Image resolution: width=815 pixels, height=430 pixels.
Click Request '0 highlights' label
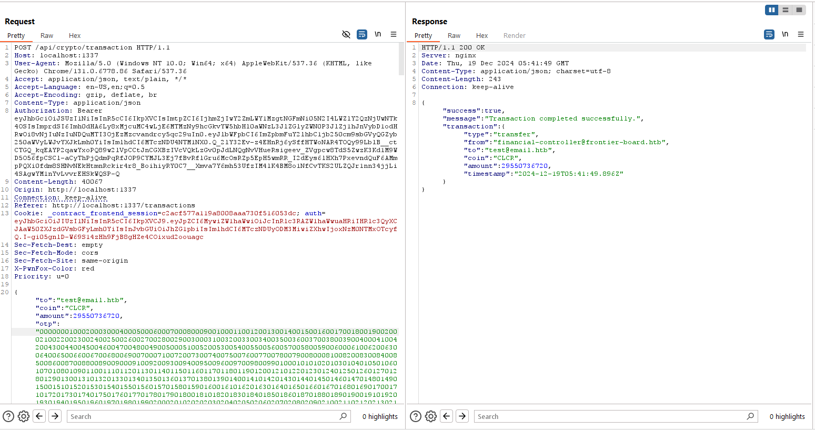(380, 416)
